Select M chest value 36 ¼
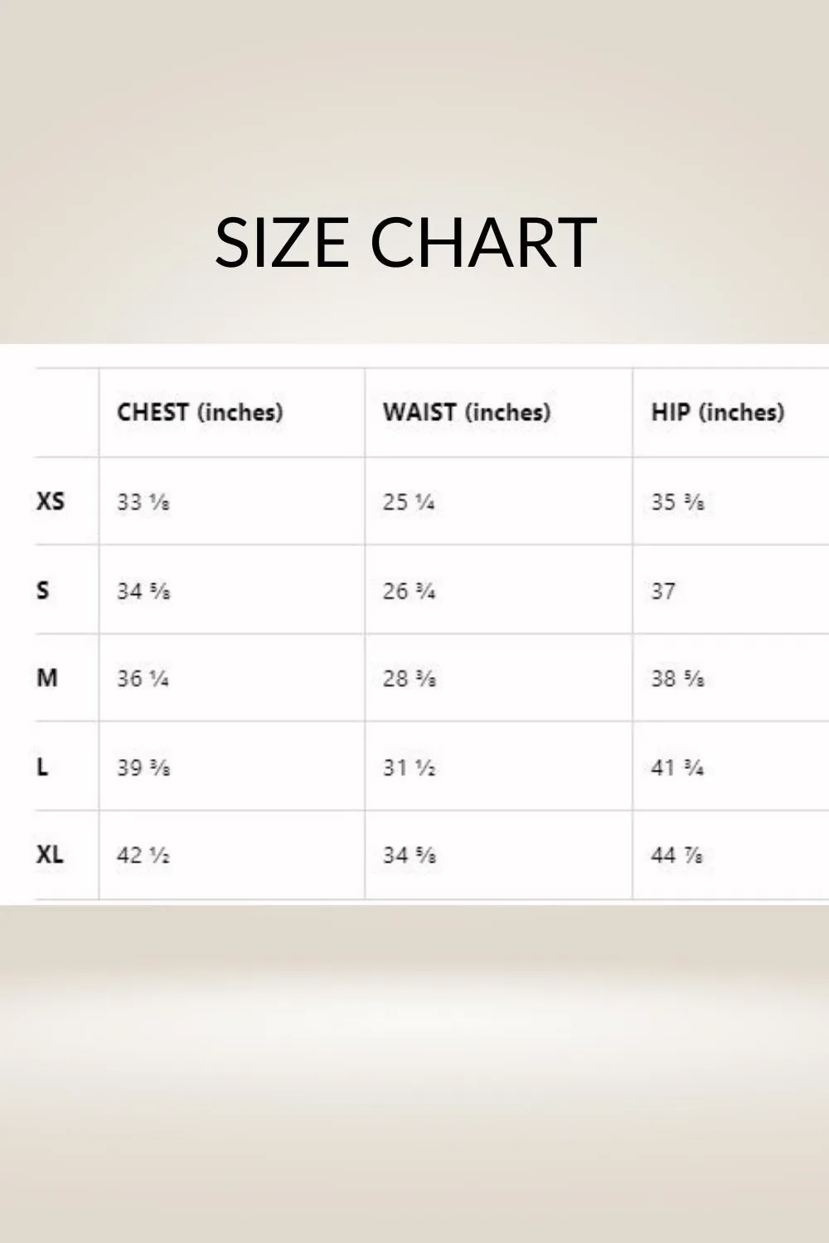The height and width of the screenshot is (1243, 829). (x=143, y=679)
